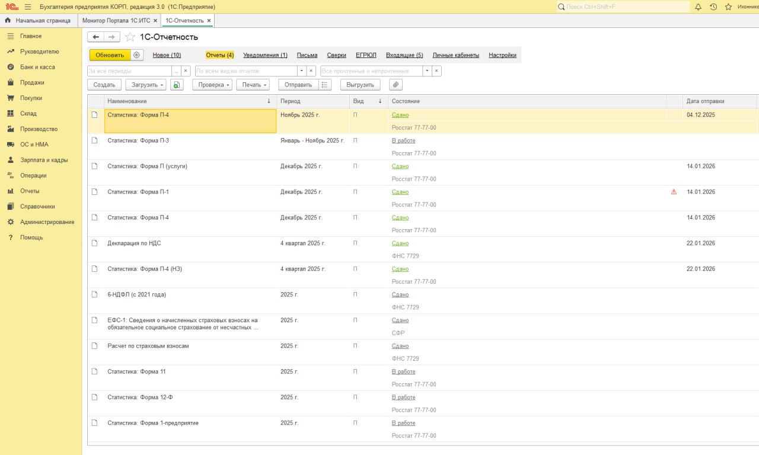The height and width of the screenshot is (455, 759).
Task: Open the send list icon beside Отправить
Action: (x=324, y=85)
